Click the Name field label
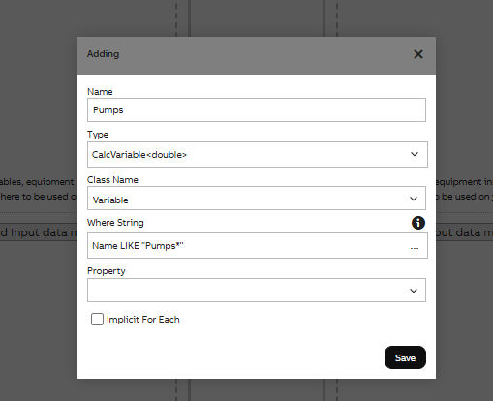 (100, 92)
